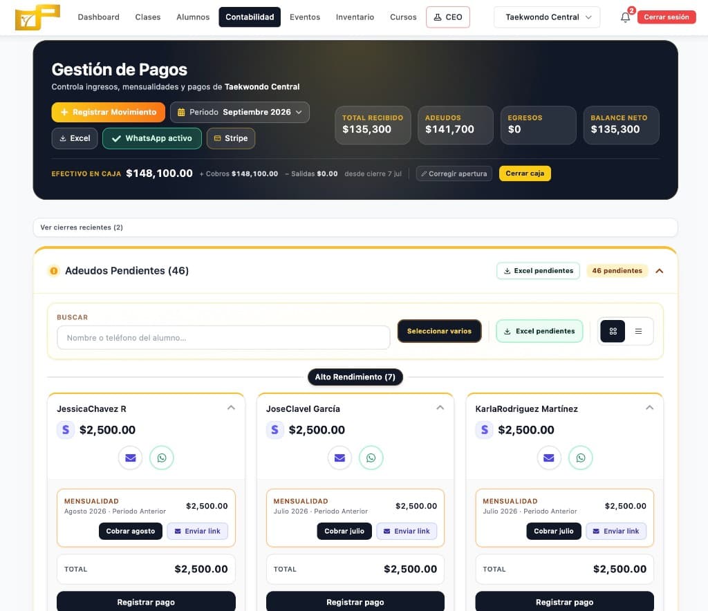Click the orange Adeudos Pendientes warning icon
Screen dimensions: 708x611
point(54,271)
